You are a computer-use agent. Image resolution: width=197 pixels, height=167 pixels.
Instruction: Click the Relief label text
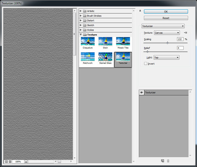(x=147, y=48)
